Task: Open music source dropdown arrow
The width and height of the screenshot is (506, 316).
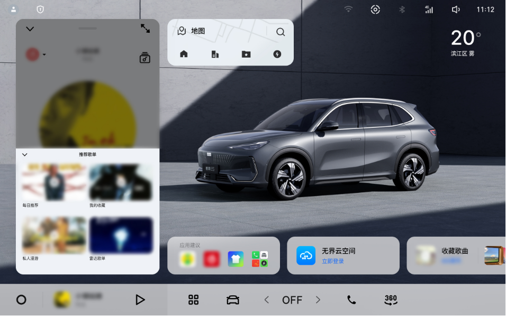Action: pos(44,54)
